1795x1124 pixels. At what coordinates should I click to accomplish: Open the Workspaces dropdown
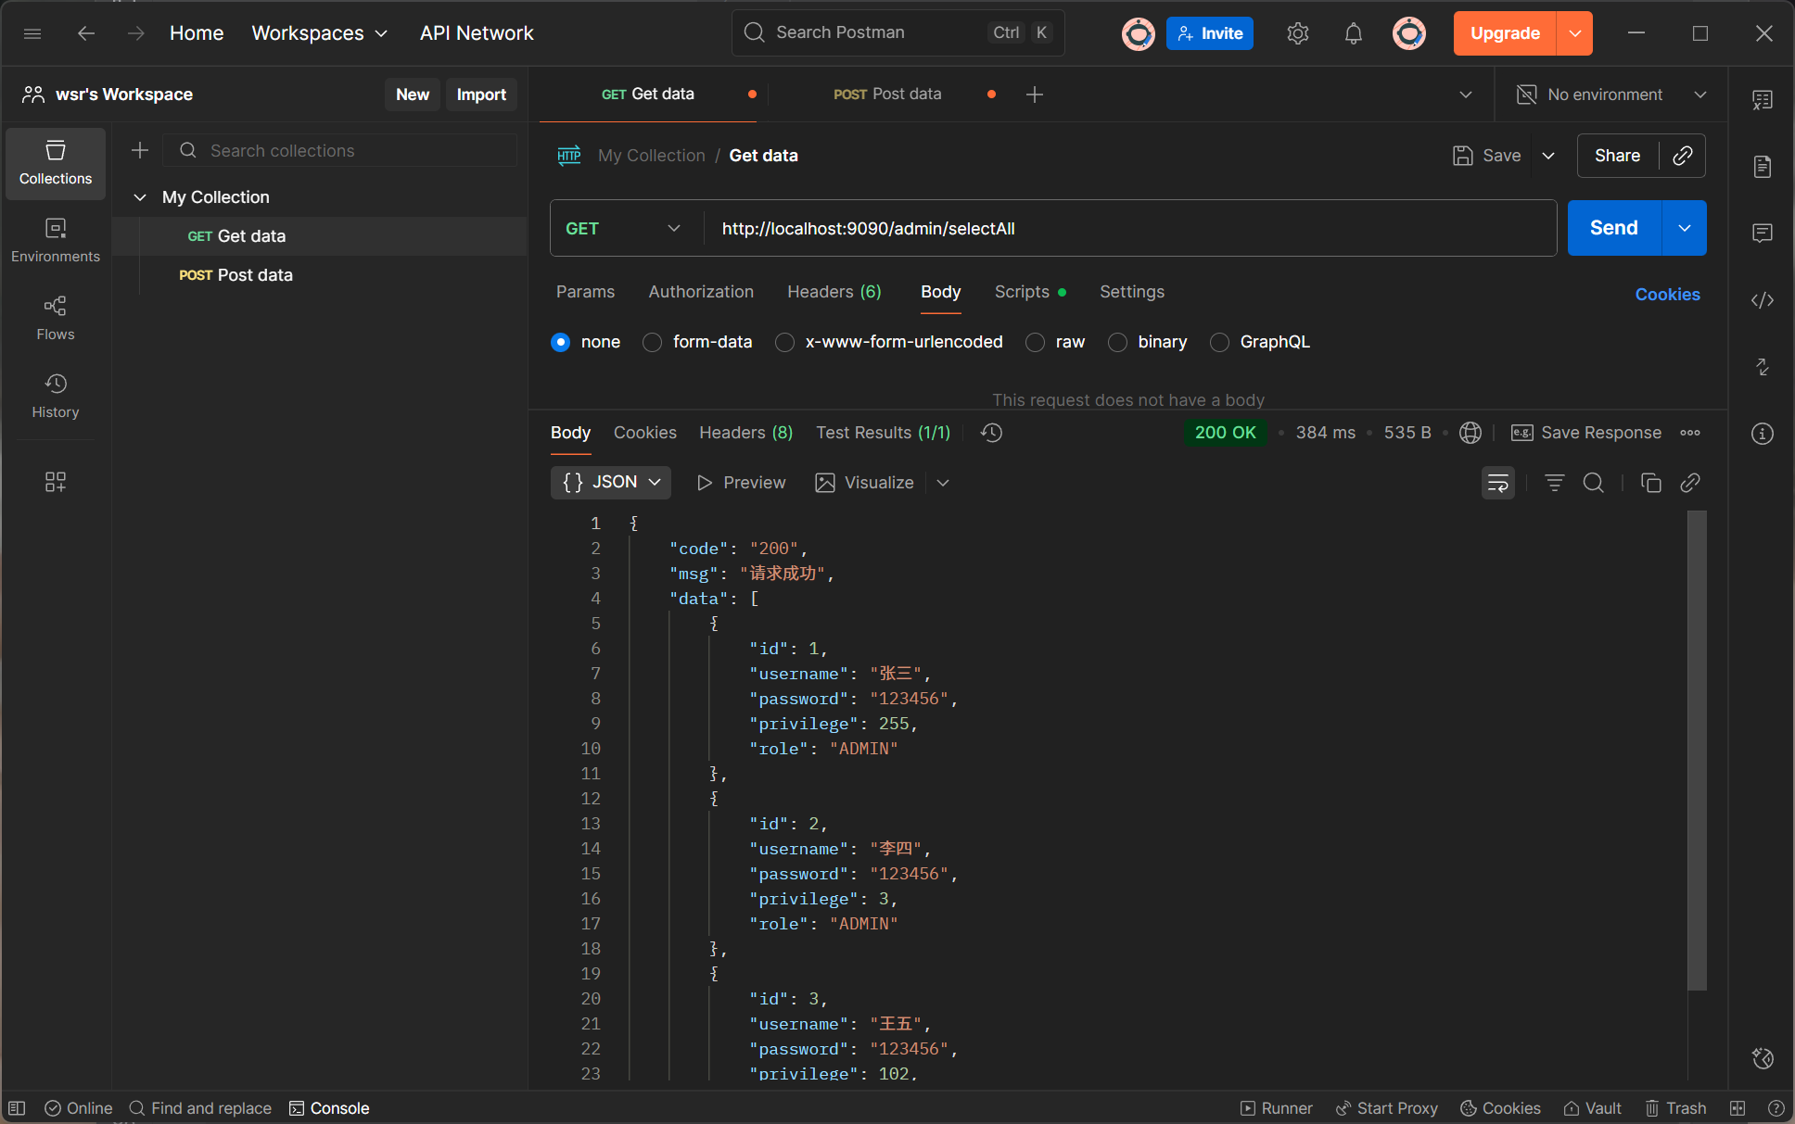[x=319, y=33]
